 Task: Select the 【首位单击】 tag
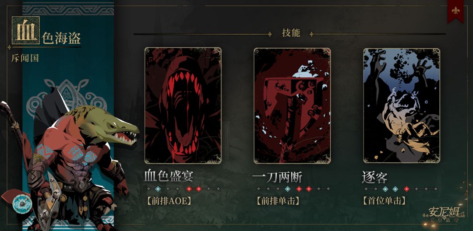[385, 201]
